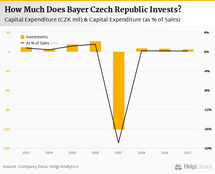Click the 2004 x-axis label
Screen dimensions: 215x174
(49, 152)
